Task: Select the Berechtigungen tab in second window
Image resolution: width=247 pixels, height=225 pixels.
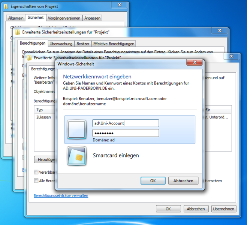Action: point(33,43)
